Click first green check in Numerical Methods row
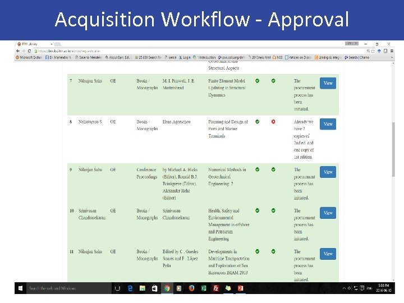This screenshot has width=404, height=303. 257,169
